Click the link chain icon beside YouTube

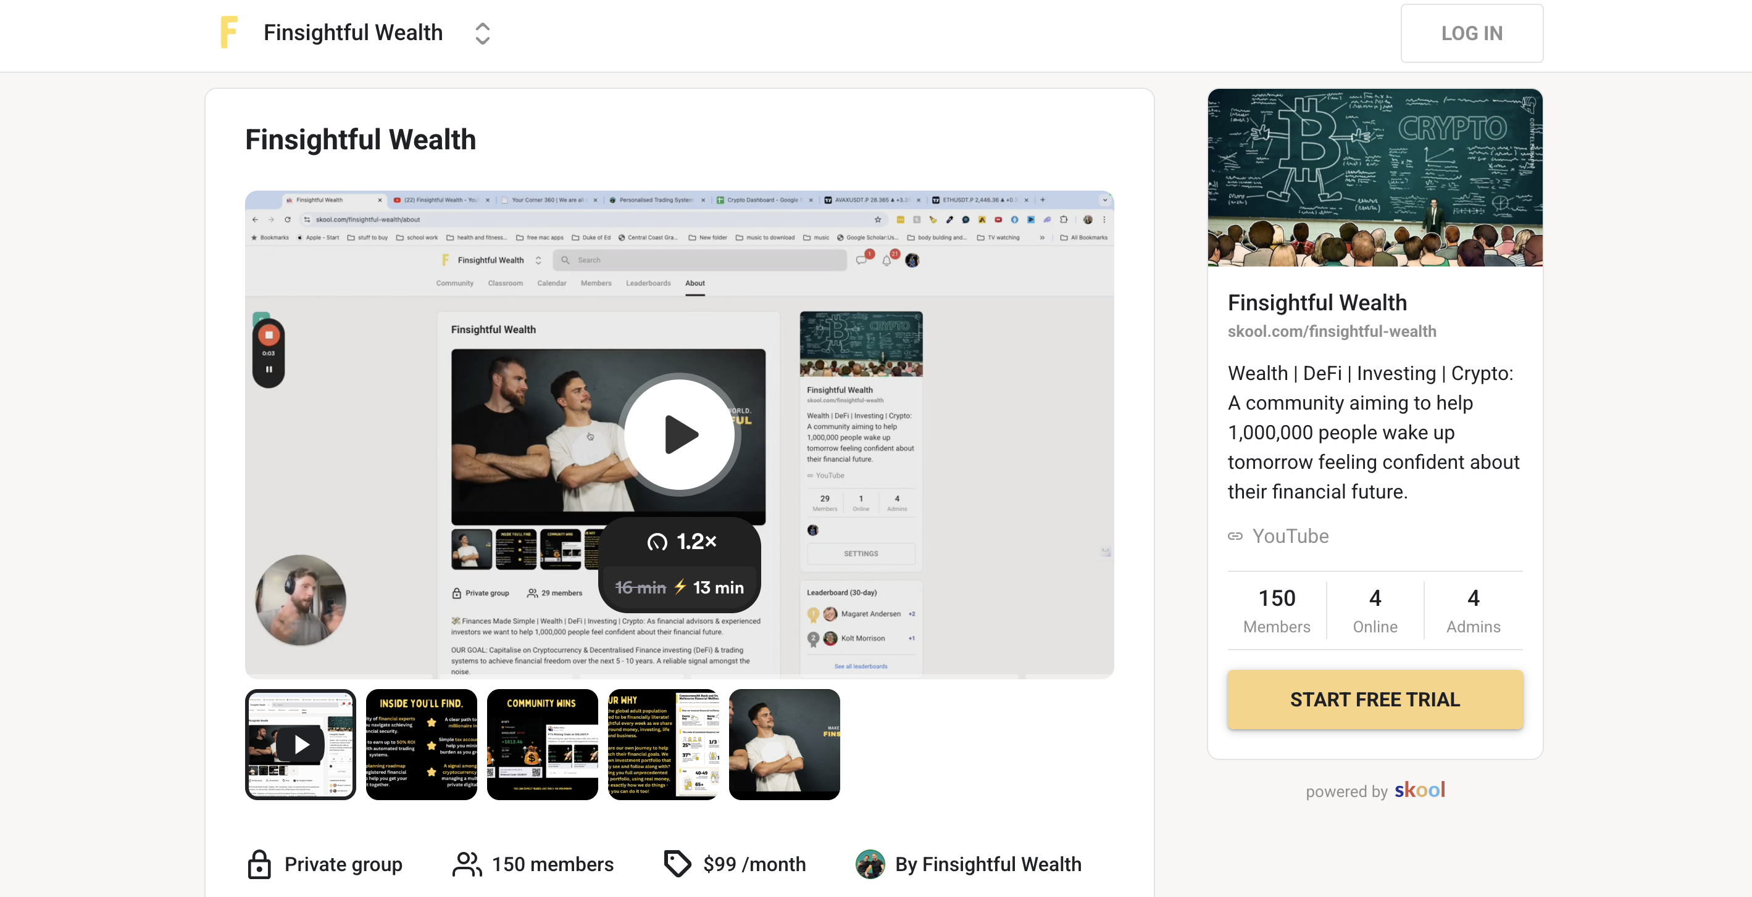coord(1235,536)
